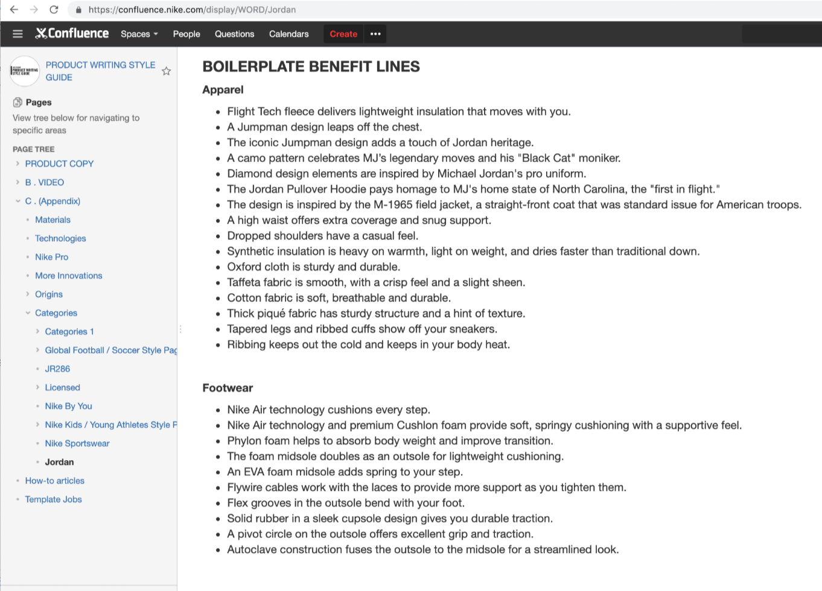
Task: Click the "Autoclave construction fuses the outsole" line
Action: [x=422, y=550]
